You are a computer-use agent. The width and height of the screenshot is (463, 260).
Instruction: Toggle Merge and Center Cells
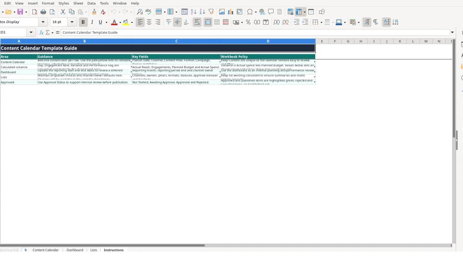coord(208,22)
